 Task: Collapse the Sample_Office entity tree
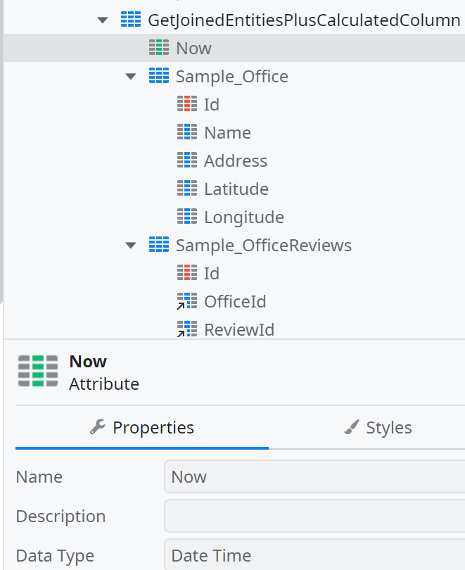click(x=131, y=77)
